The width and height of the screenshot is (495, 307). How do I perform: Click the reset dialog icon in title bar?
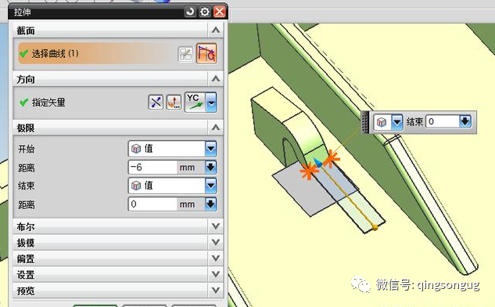tap(190, 12)
